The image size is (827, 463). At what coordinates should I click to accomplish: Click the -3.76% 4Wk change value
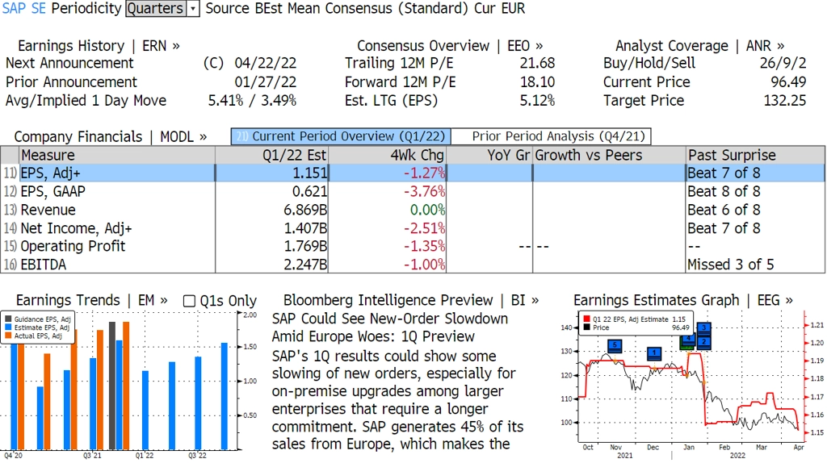pos(425,191)
